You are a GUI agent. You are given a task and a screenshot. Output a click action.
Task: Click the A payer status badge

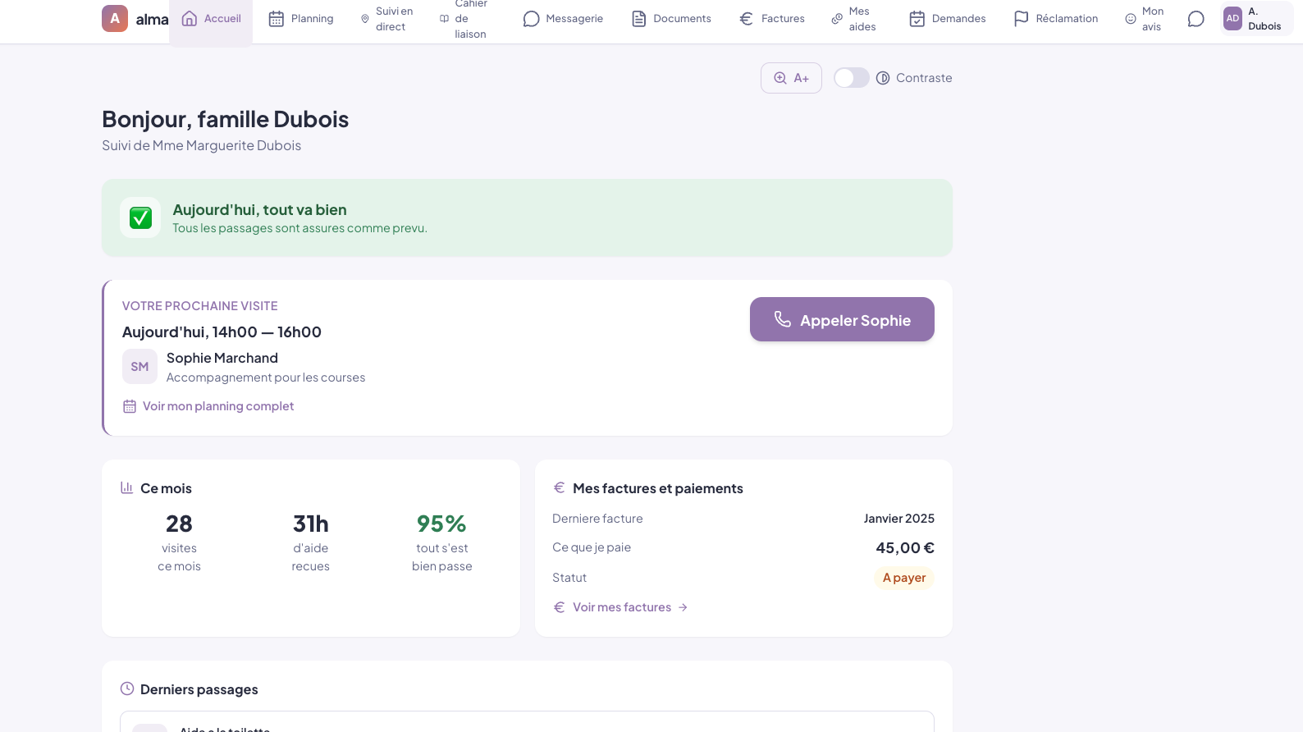[903, 578]
